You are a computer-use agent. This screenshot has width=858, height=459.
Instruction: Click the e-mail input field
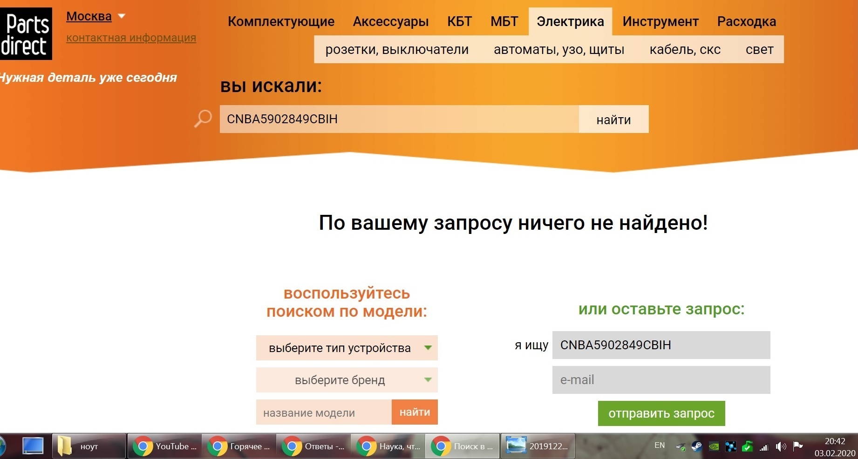[x=661, y=380]
